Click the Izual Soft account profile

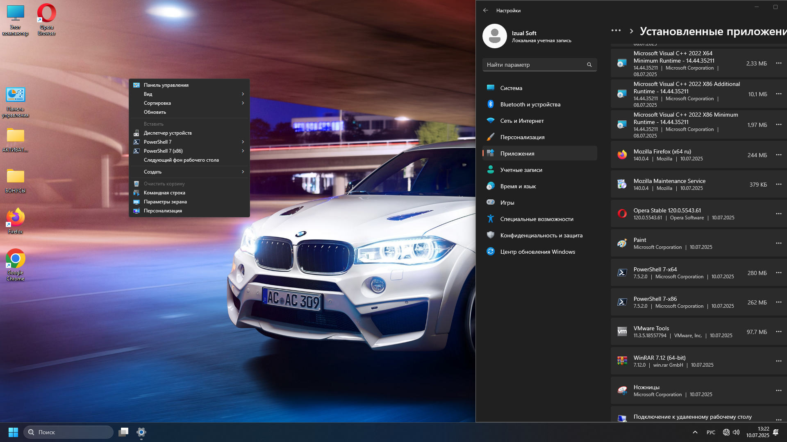[x=527, y=36]
